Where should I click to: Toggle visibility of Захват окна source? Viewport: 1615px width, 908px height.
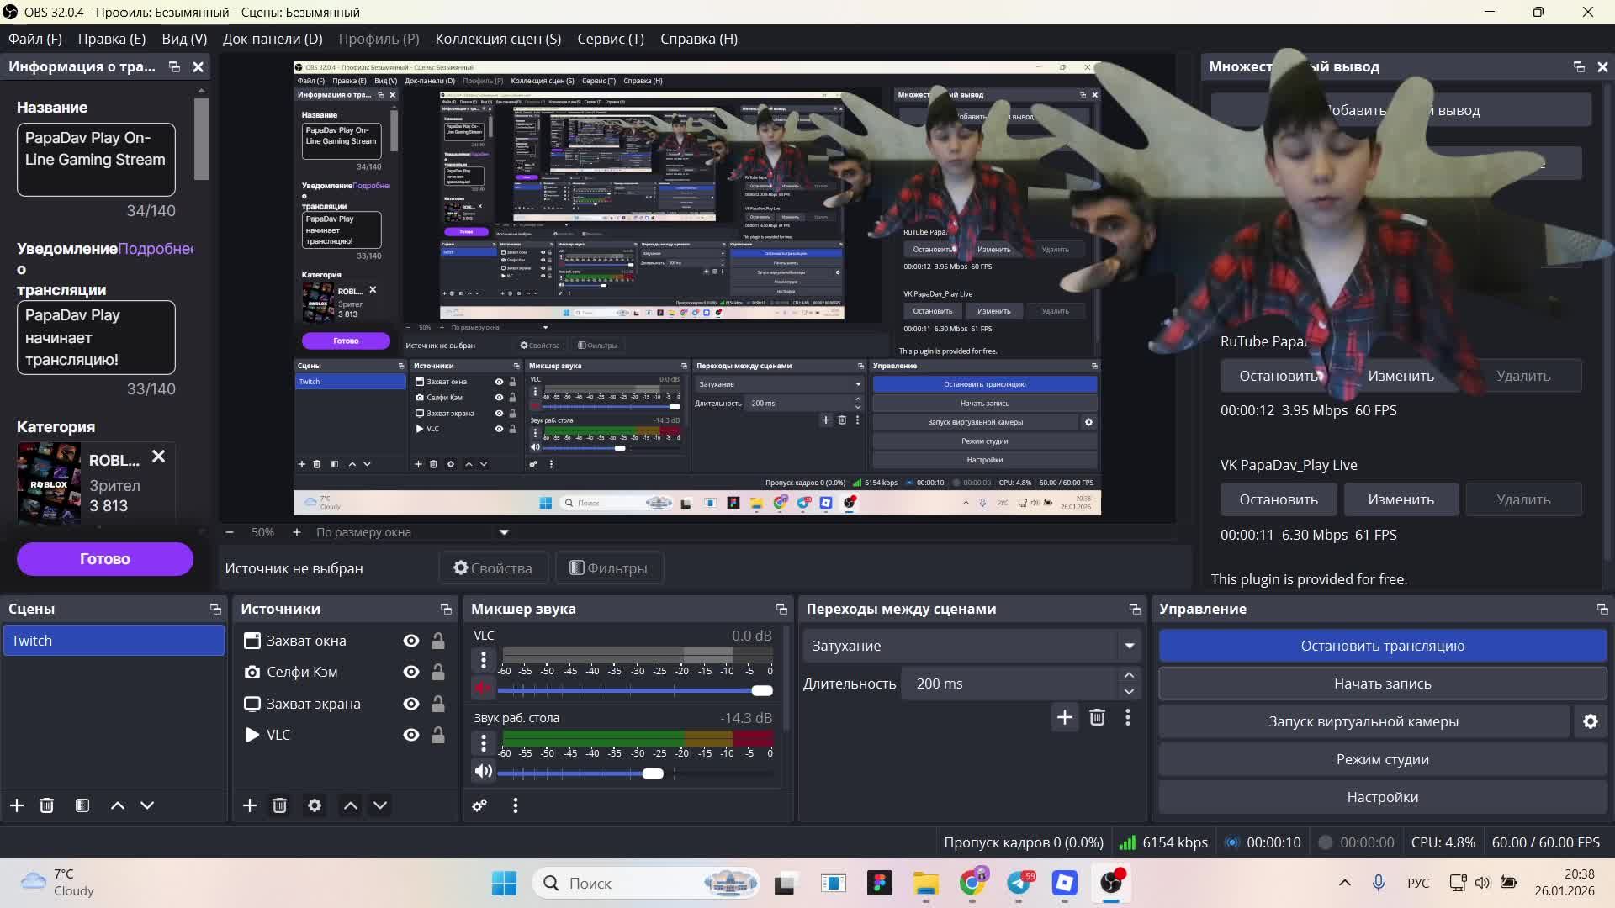coord(411,641)
